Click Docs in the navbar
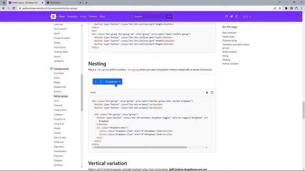 pos(61,17)
